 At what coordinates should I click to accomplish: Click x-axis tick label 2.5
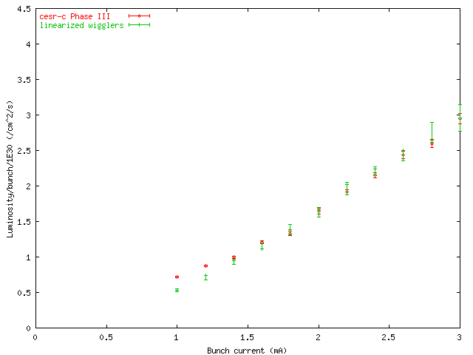[389, 337]
